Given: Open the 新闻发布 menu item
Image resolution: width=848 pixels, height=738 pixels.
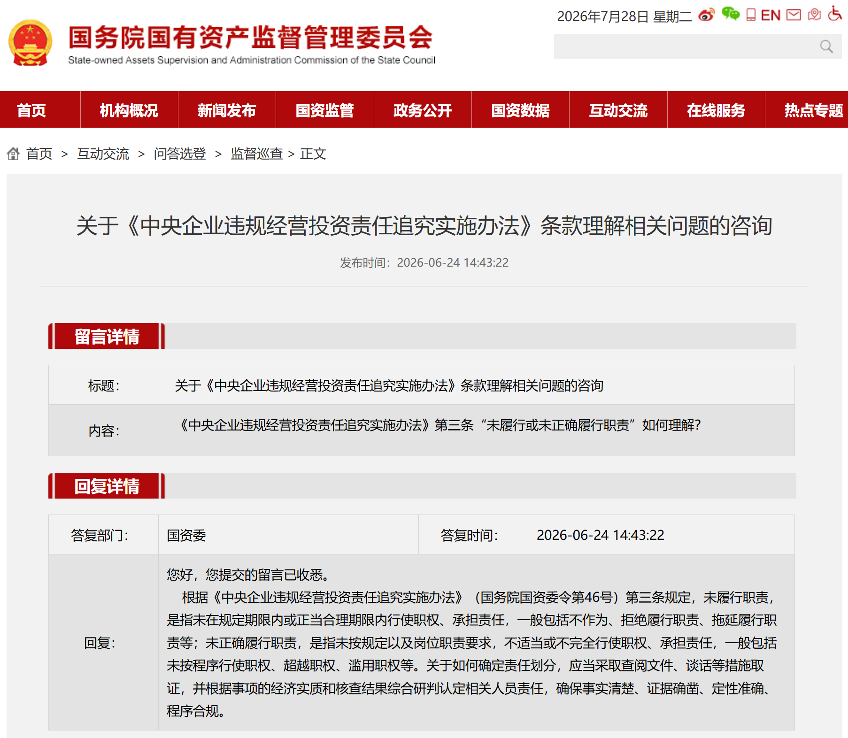Looking at the screenshot, I should (x=227, y=110).
